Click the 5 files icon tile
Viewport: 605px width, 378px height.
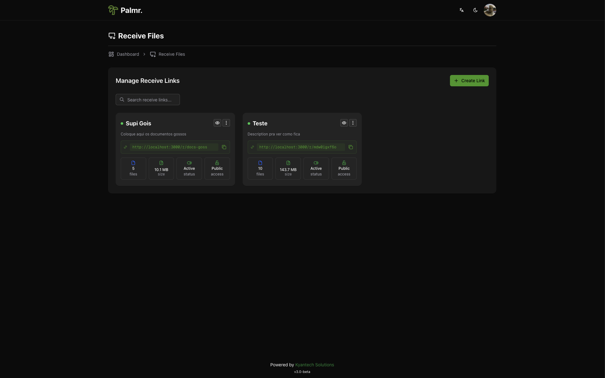[133, 168]
